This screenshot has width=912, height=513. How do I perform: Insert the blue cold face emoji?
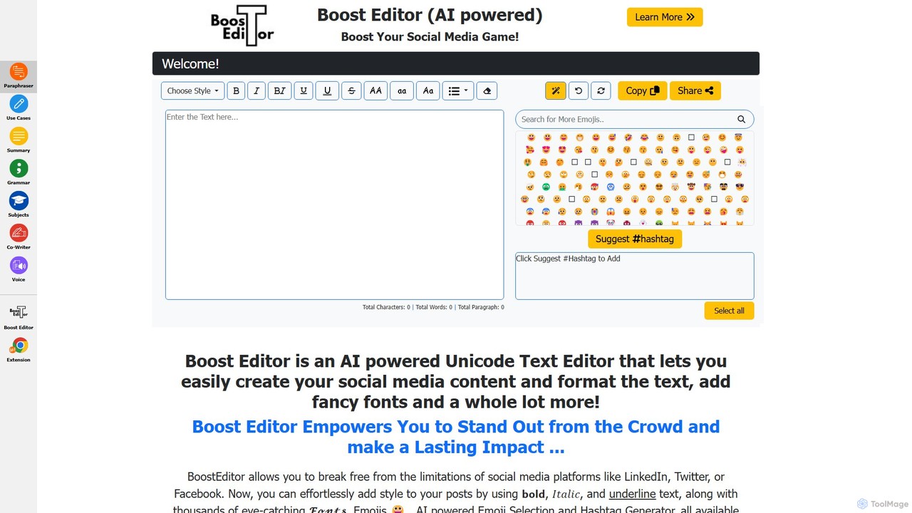click(x=611, y=187)
